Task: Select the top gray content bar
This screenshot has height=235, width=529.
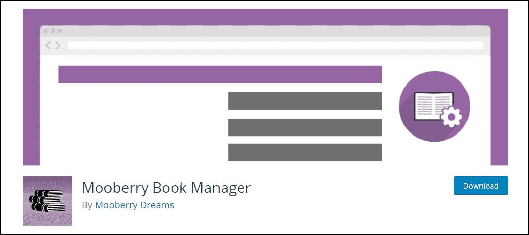Action: pyautogui.click(x=305, y=101)
